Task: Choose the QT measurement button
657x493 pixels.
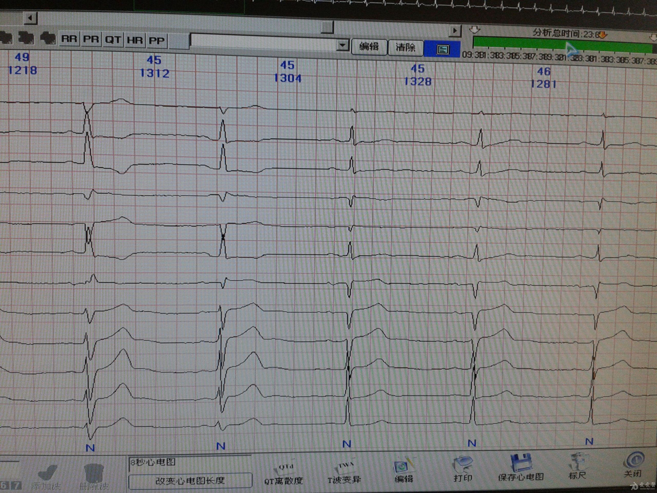Action: click(113, 40)
